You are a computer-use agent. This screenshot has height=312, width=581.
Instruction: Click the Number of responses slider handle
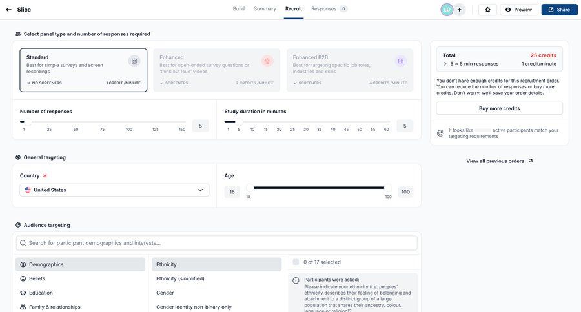[x=28, y=122]
